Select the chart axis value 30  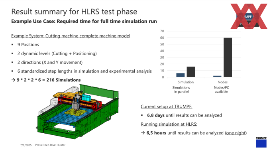[x=162, y=57]
